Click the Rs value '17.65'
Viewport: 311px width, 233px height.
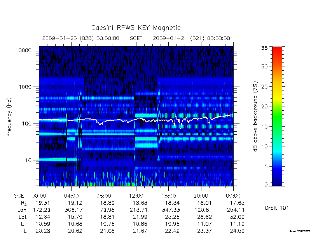pyautogui.click(x=237, y=203)
